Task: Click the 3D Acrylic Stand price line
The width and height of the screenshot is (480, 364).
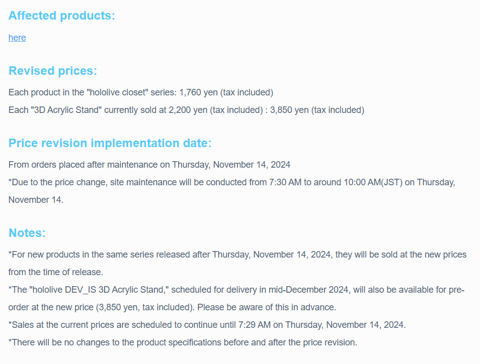Action: pyautogui.click(x=187, y=110)
